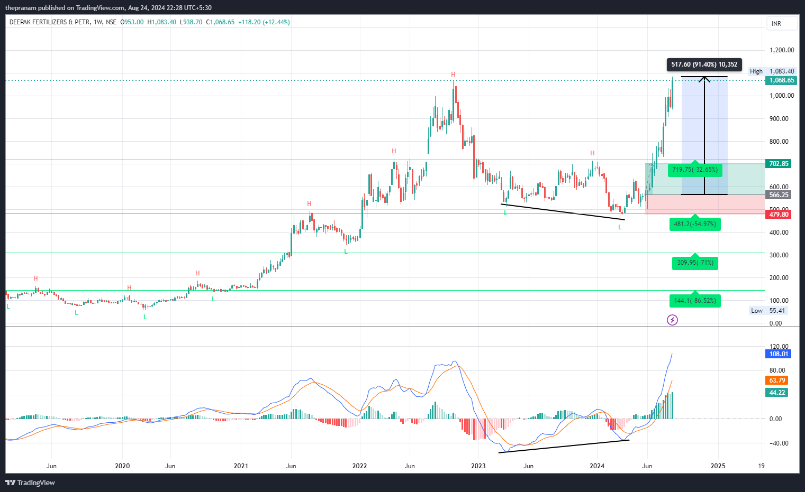This screenshot has width=805, height=492.
Task: Open the INR currency selector
Action: tap(782, 23)
